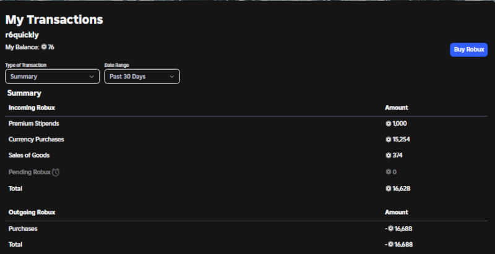Click the Incoming Robux column header
Viewport: 495px width, 254px height.
click(32, 108)
